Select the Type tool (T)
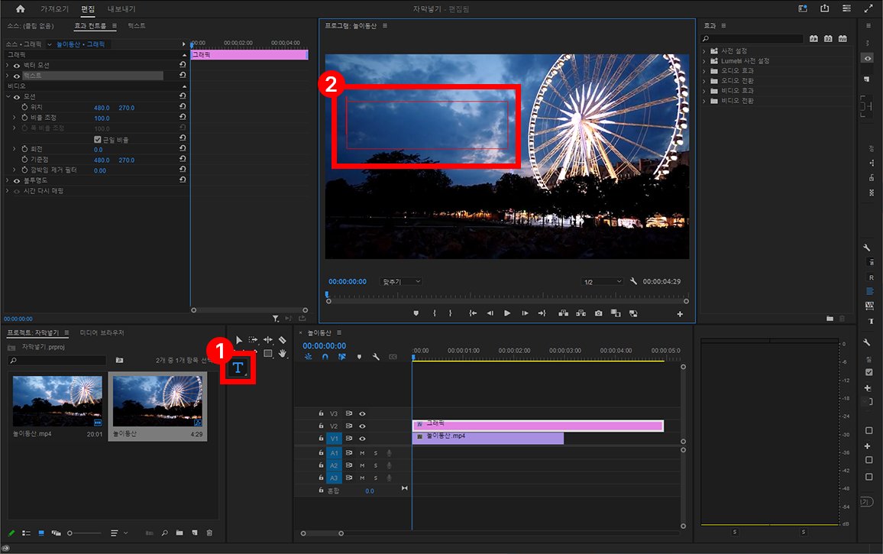The height and width of the screenshot is (554, 883). coord(238,368)
